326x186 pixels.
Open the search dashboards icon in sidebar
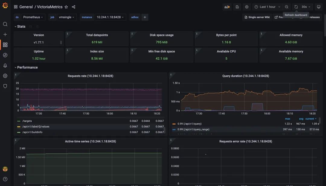click(x=5, y=24)
